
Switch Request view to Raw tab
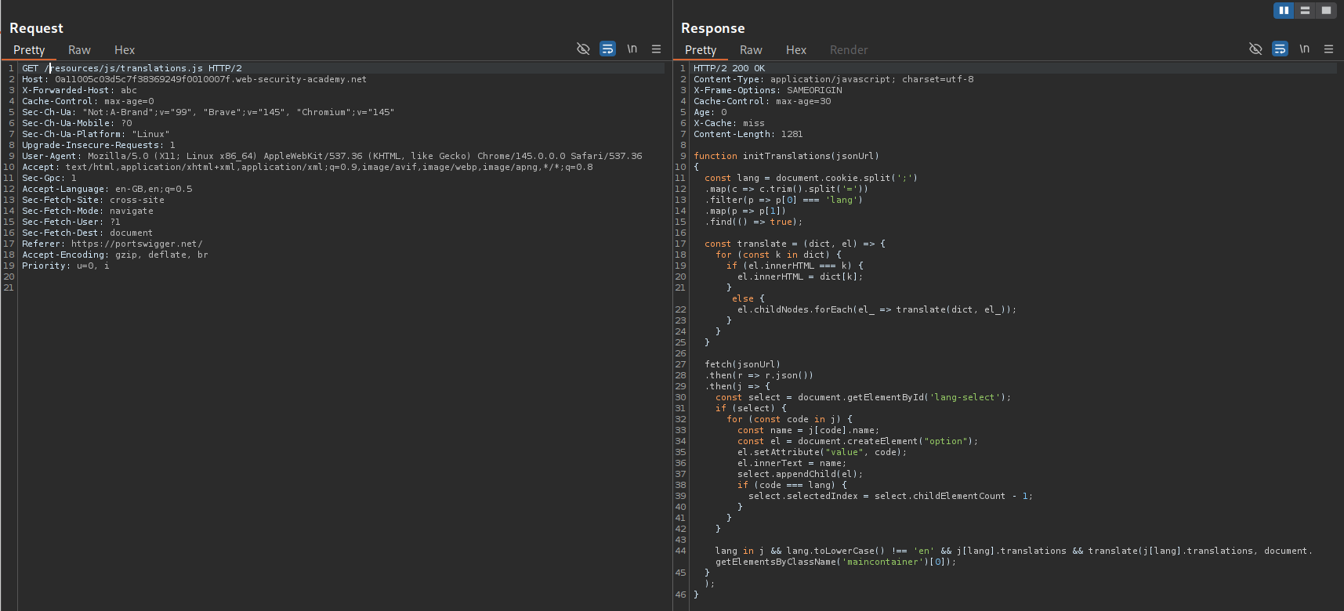coord(79,50)
